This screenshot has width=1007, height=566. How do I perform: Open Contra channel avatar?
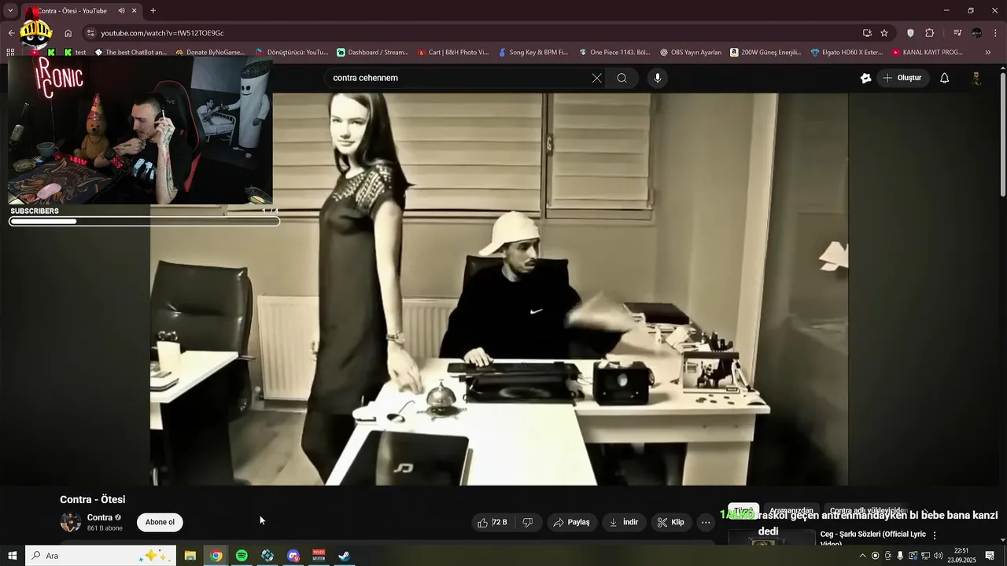71,522
